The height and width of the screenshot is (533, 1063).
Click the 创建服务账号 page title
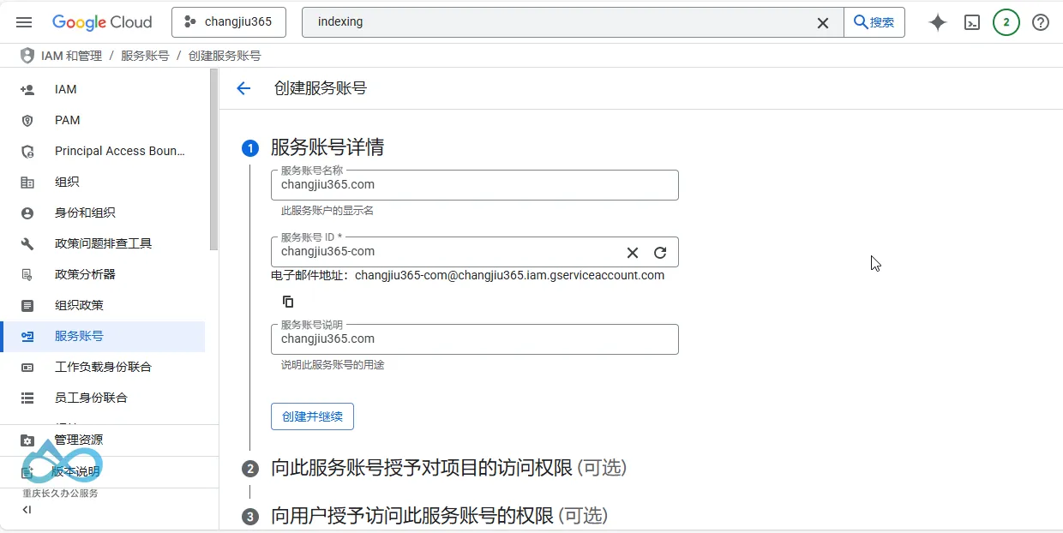coord(321,88)
